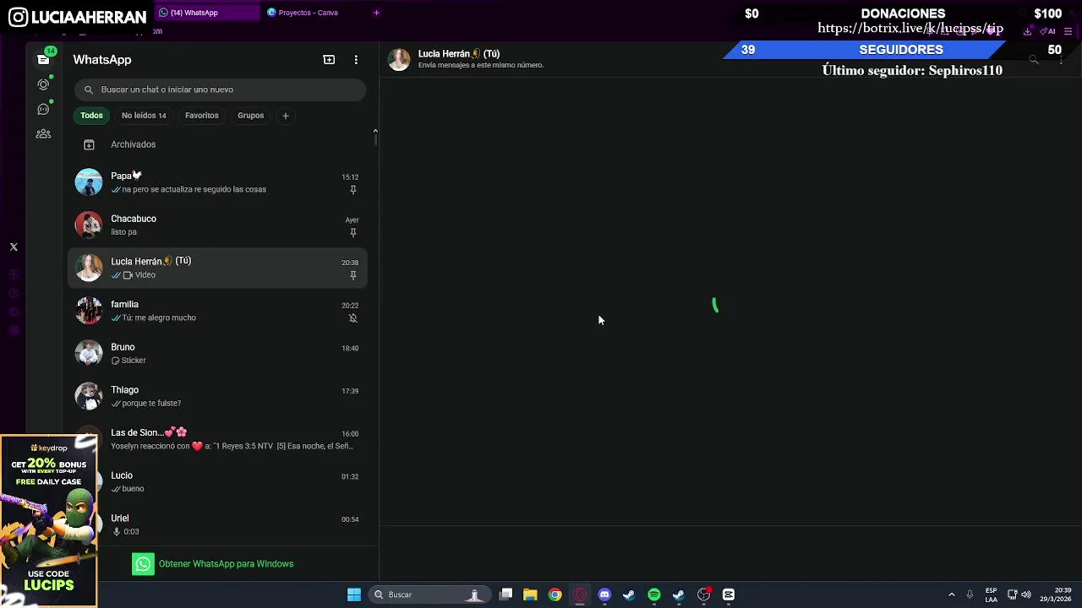Open the WhatsApp three-dot menu

[x=356, y=60]
